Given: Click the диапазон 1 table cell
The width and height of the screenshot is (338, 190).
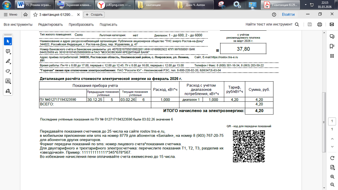Looking at the screenshot, I should click(191, 100).
